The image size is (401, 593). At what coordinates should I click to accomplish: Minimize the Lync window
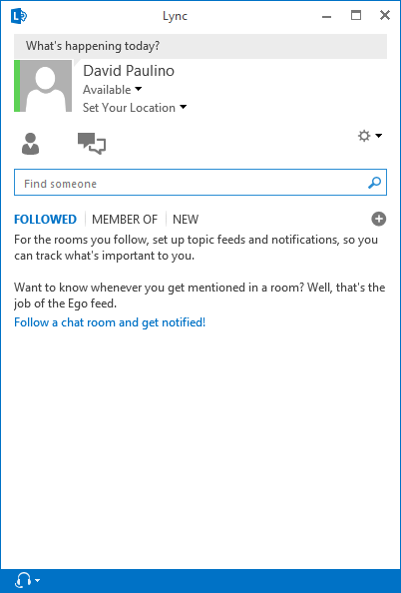click(x=327, y=16)
